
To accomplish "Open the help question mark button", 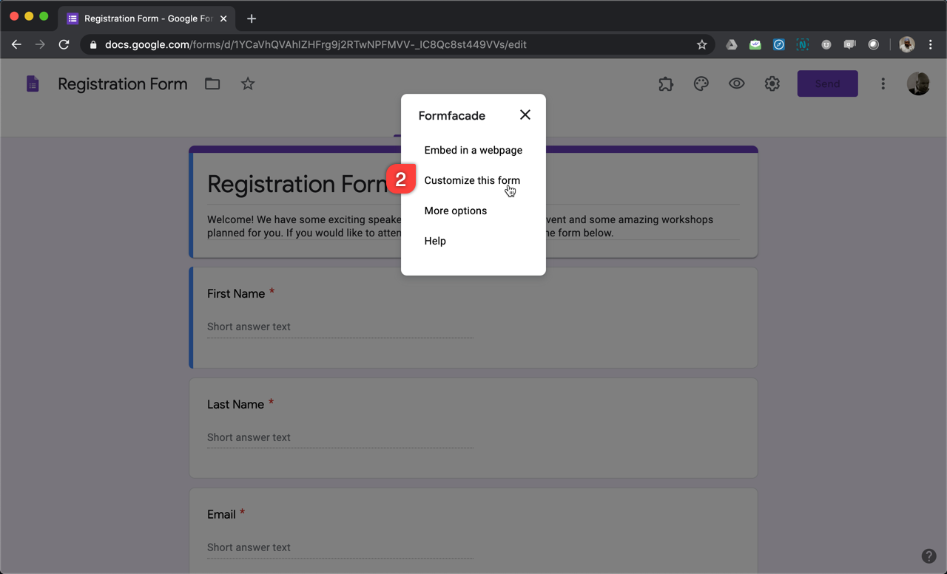I will click(929, 556).
